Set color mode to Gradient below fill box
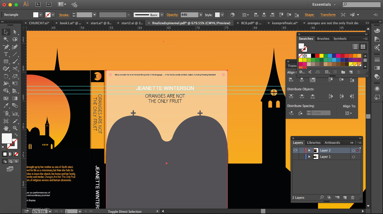 click(x=10, y=154)
